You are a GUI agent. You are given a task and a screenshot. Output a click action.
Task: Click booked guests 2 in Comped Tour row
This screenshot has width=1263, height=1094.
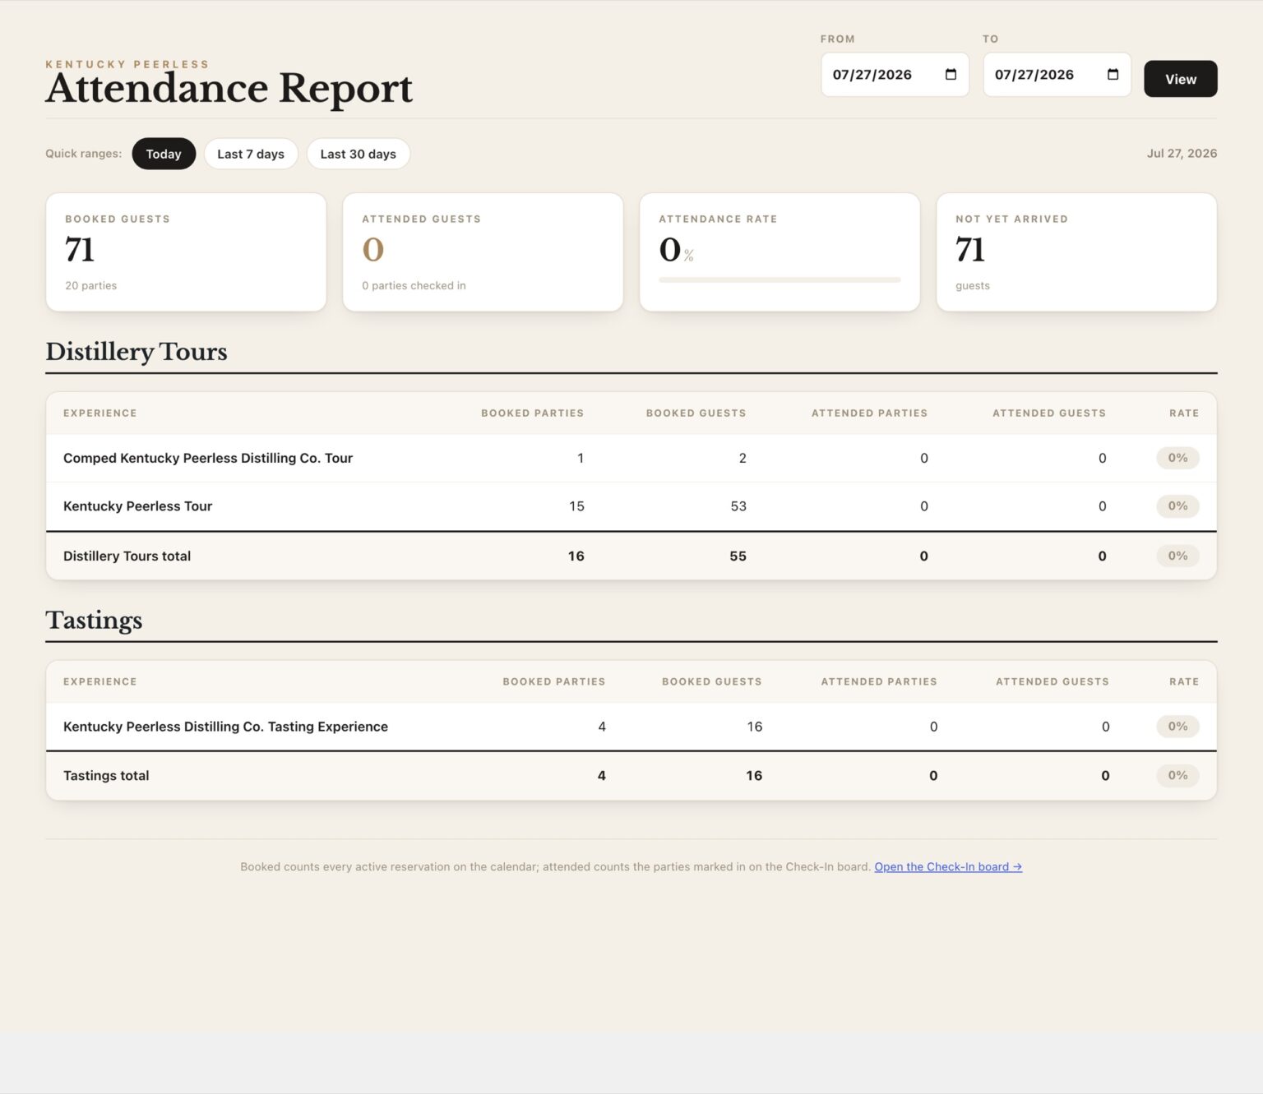point(743,458)
